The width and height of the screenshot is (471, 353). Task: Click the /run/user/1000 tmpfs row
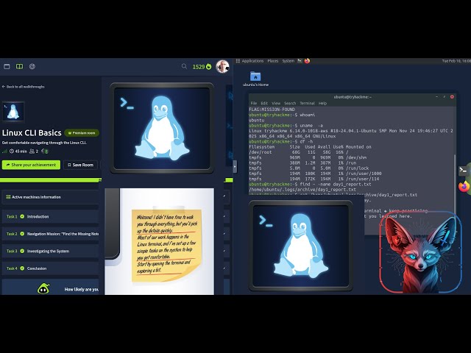point(316,174)
